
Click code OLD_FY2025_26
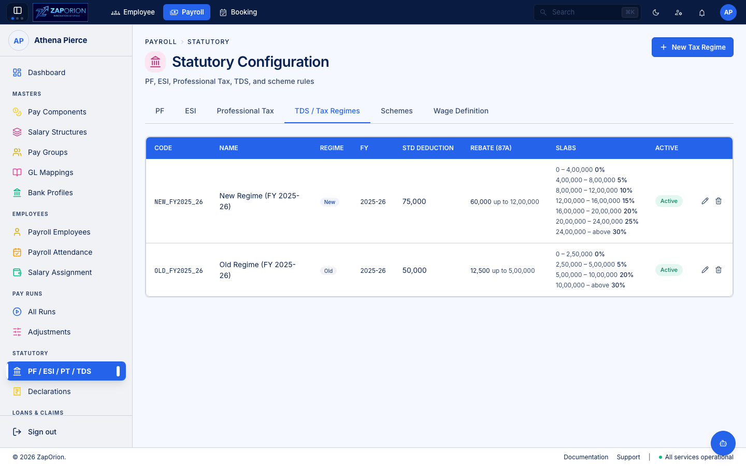pos(179,271)
